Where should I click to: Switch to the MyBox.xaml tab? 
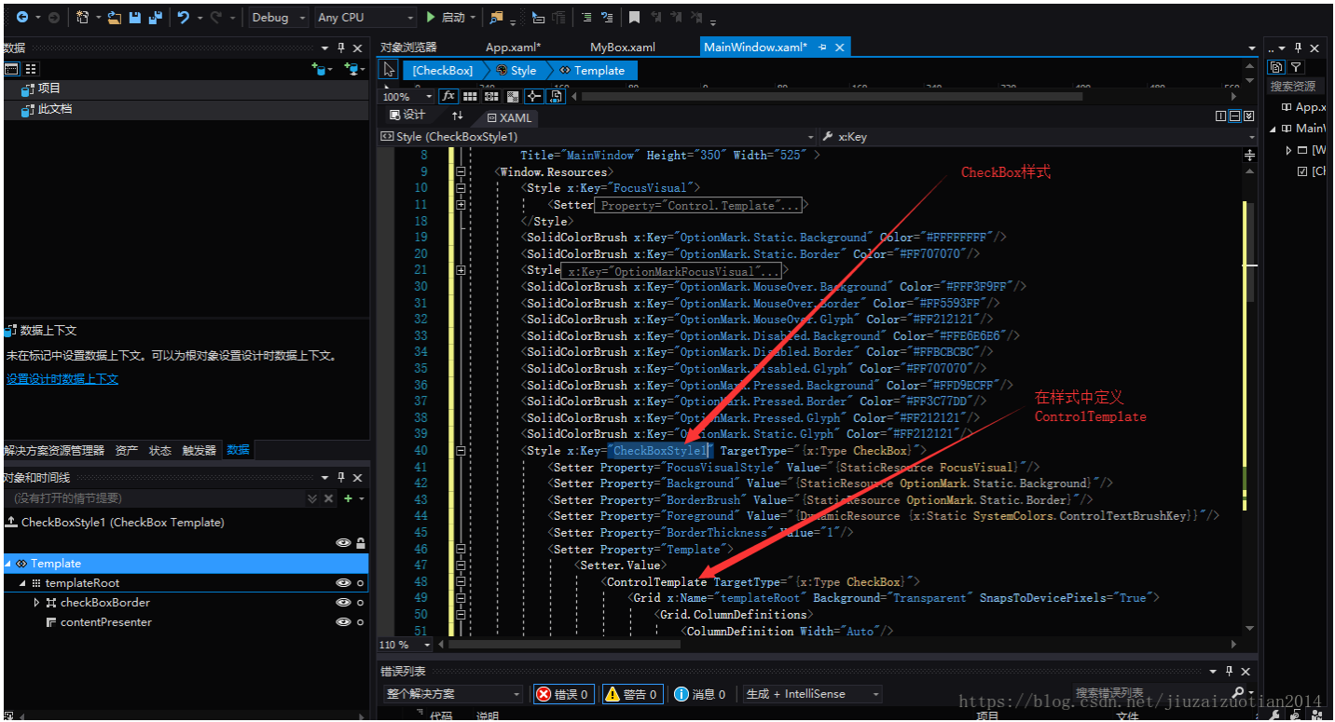(x=623, y=47)
